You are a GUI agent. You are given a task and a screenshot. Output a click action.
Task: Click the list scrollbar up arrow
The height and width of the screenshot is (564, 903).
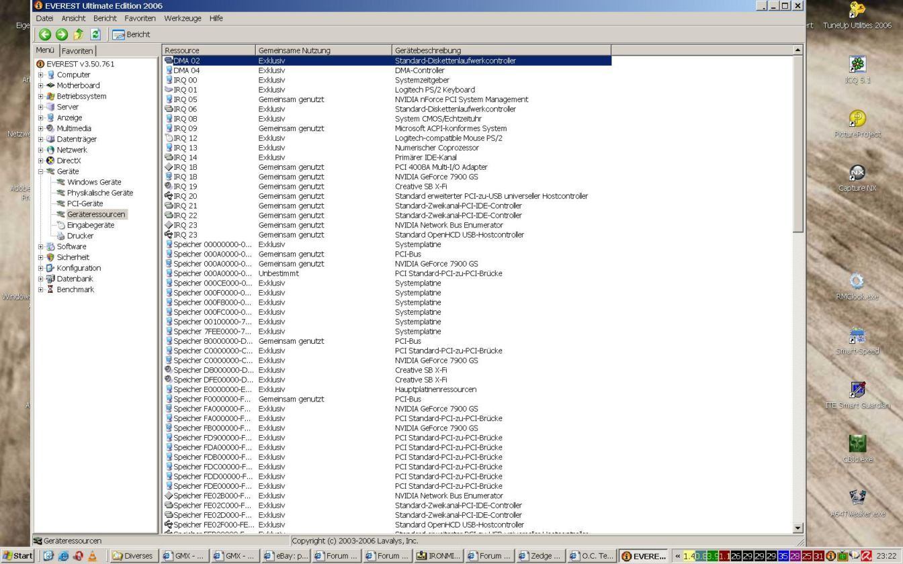[x=798, y=50]
